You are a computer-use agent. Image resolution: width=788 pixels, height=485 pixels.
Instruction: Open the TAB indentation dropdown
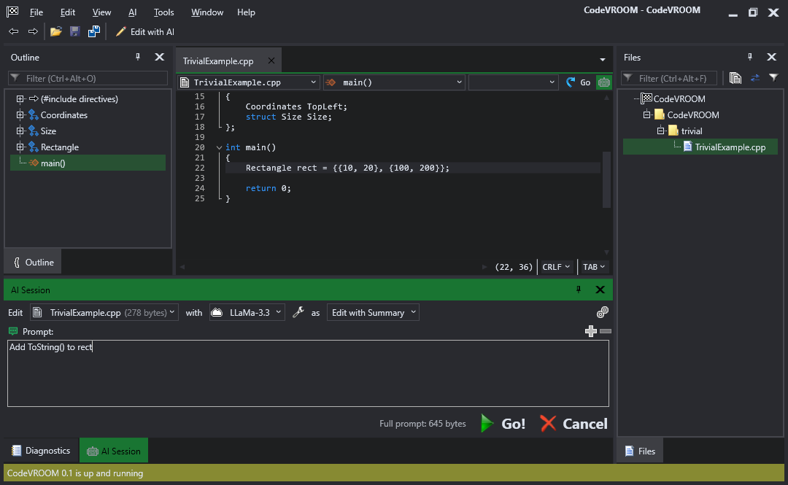(593, 267)
